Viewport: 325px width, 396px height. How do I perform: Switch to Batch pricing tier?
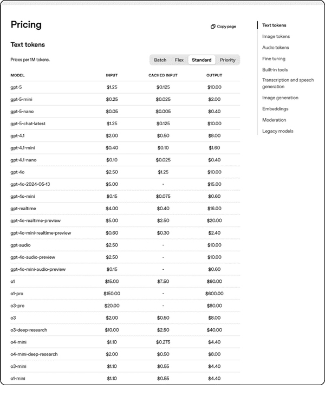point(160,60)
